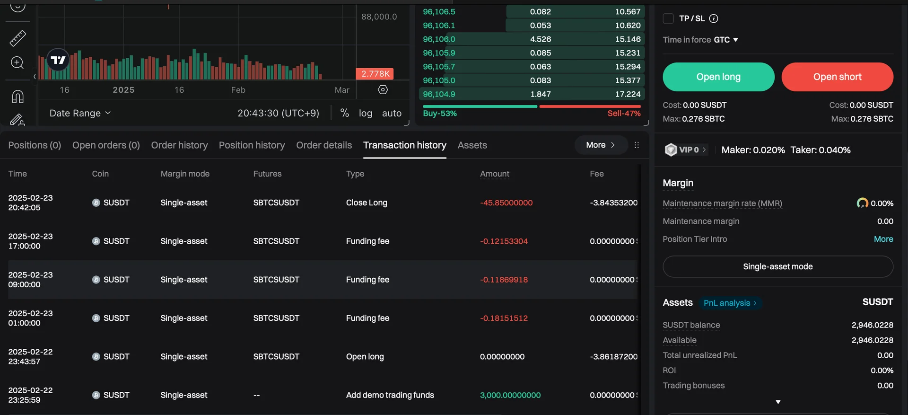
Task: Open the PnL analysis link
Action: (730, 303)
